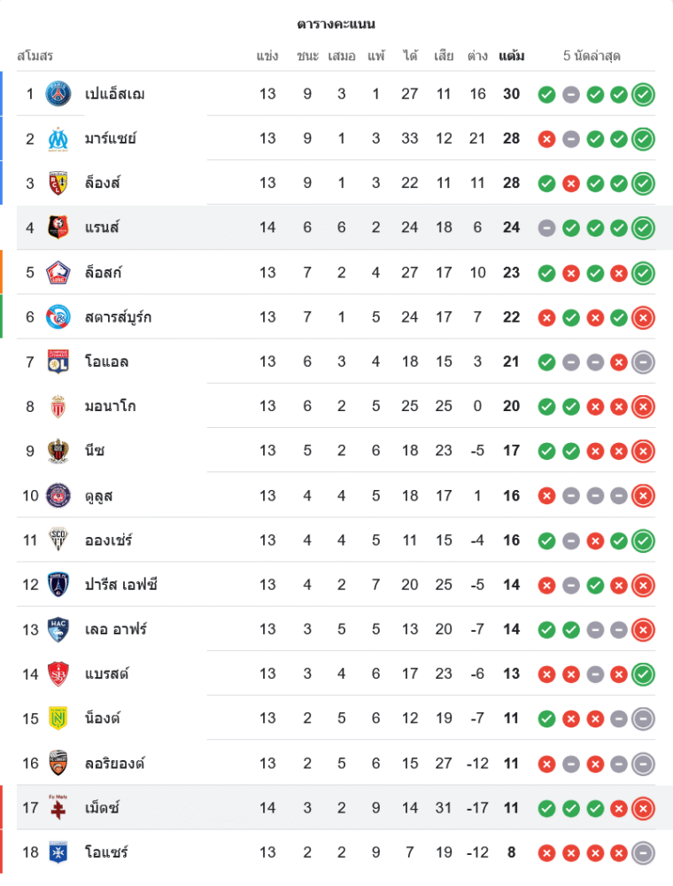Viewport: 673px width, 886px height.
Task: Open the team link ปารีส เอฟซี
Action: click(121, 585)
